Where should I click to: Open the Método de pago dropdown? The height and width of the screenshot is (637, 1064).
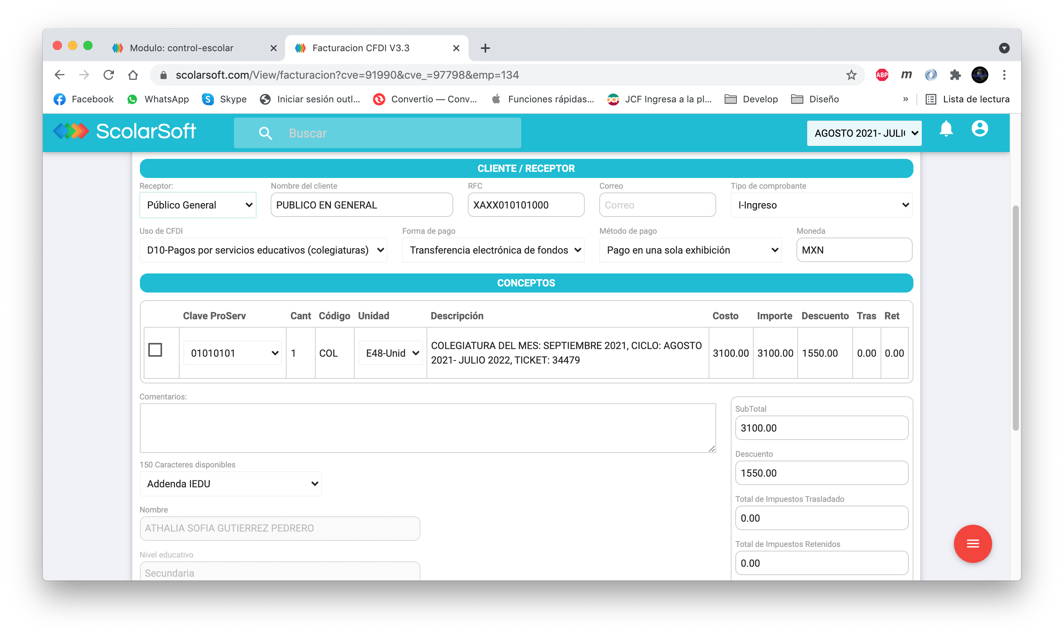pyautogui.click(x=690, y=250)
